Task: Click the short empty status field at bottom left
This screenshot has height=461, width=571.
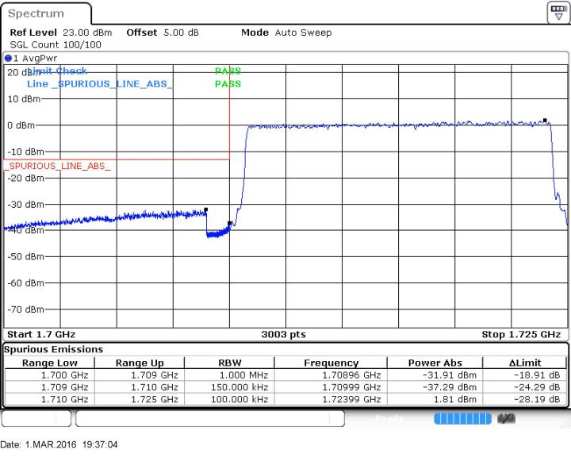Action: click(x=36, y=418)
